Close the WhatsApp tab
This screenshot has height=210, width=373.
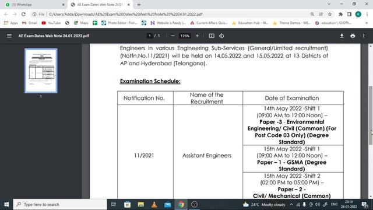click(64, 5)
